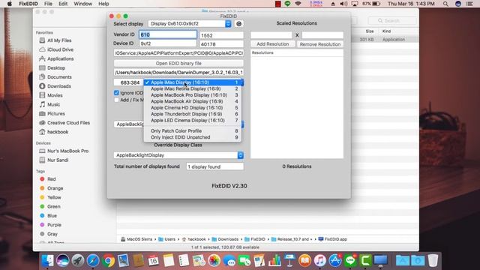Viewport: 480px width, 270px height.
Task: Open the Trash in the Dock
Action: [x=433, y=261]
